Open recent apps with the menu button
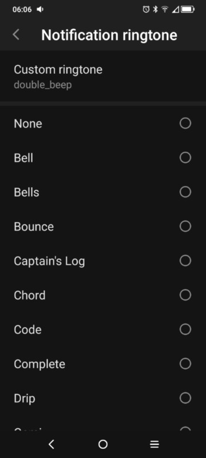This screenshot has height=458, width=206. [154, 444]
